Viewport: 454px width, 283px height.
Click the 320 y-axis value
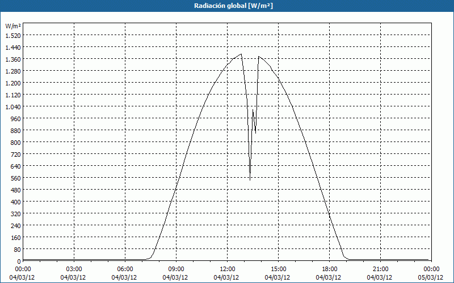(x=16, y=214)
